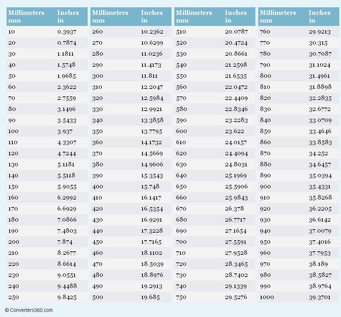Viewport: 341px width, 317px height.
Task: Select the 19.685 inches value
Action: [x=150, y=297]
